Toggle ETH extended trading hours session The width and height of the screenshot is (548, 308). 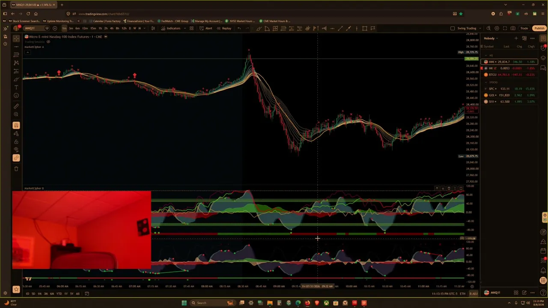pos(462,294)
